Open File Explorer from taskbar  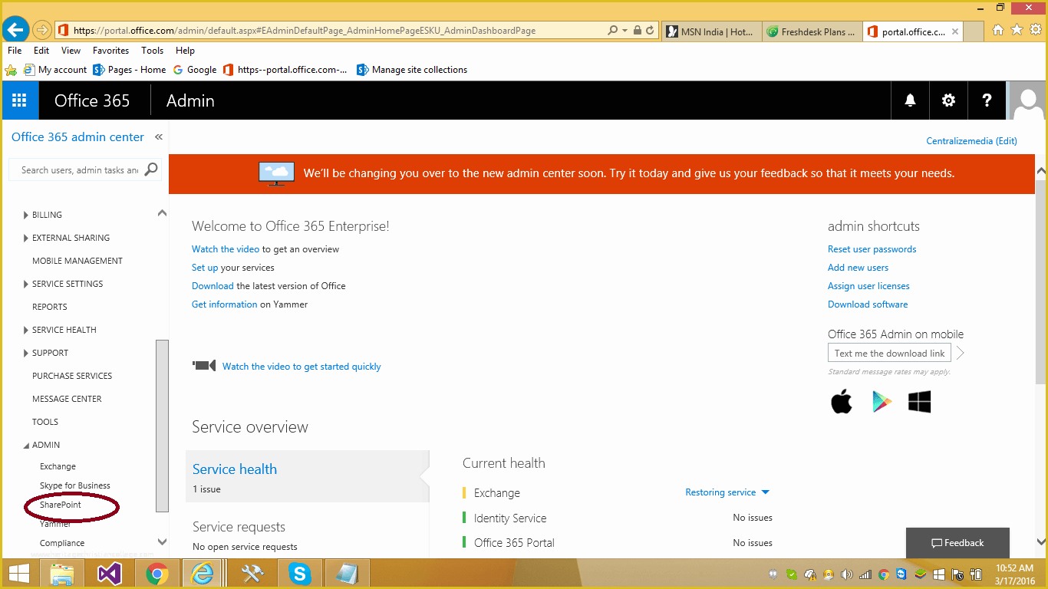[x=62, y=574]
